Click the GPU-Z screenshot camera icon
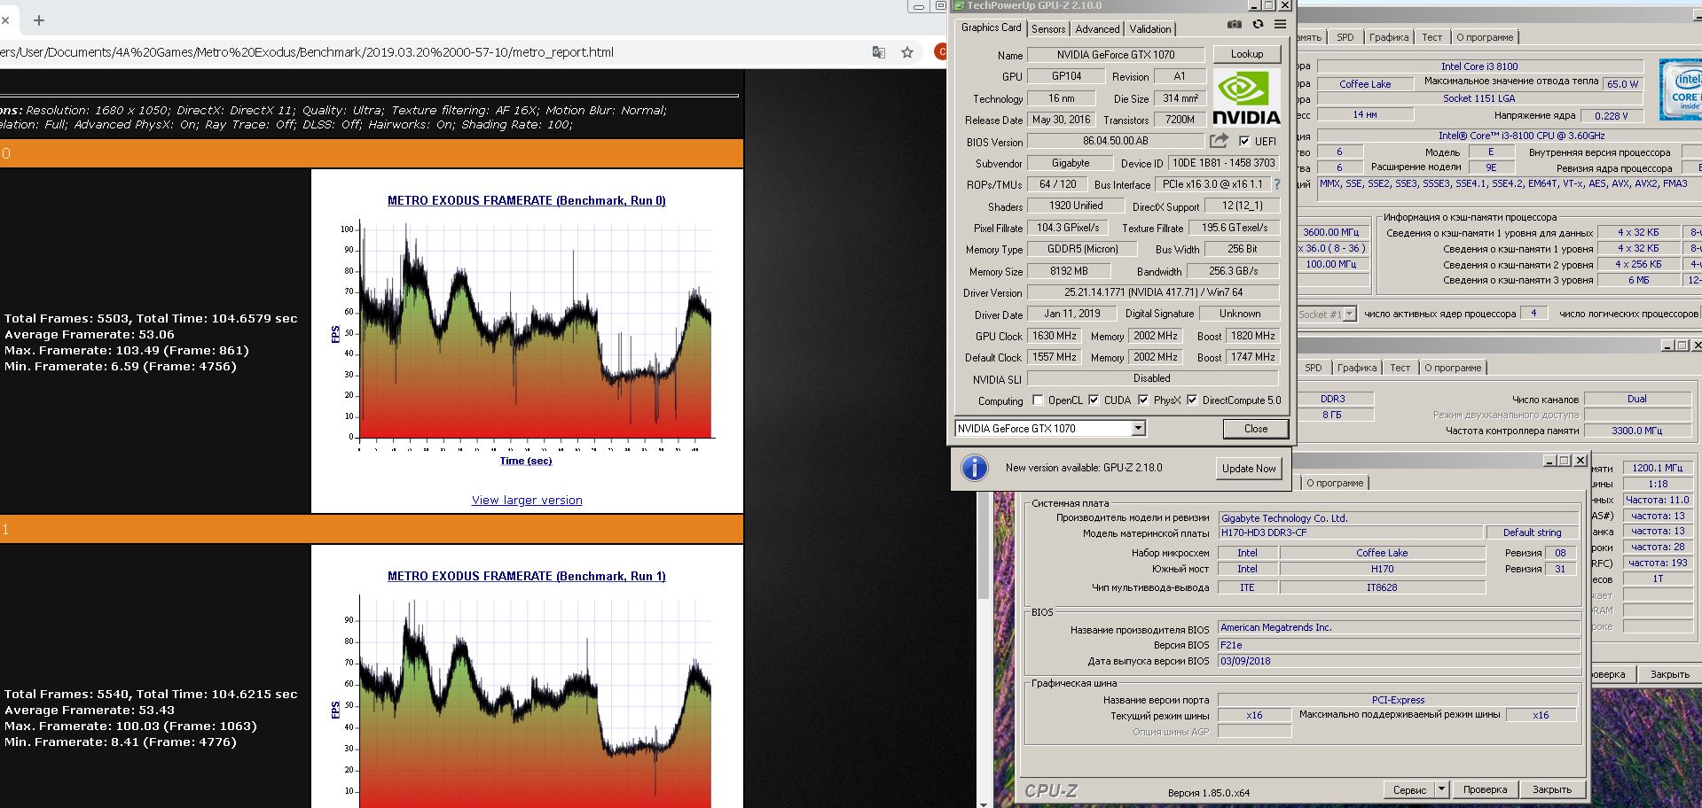The image size is (1702, 808). tap(1234, 25)
